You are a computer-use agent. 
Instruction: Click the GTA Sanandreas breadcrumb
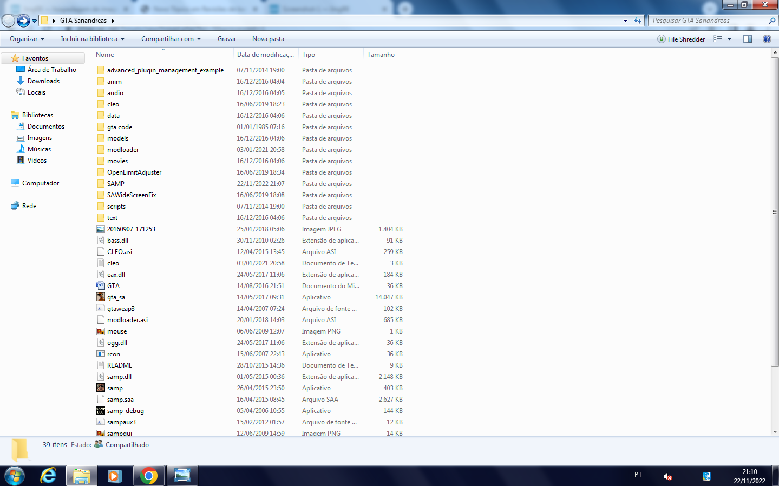(83, 21)
